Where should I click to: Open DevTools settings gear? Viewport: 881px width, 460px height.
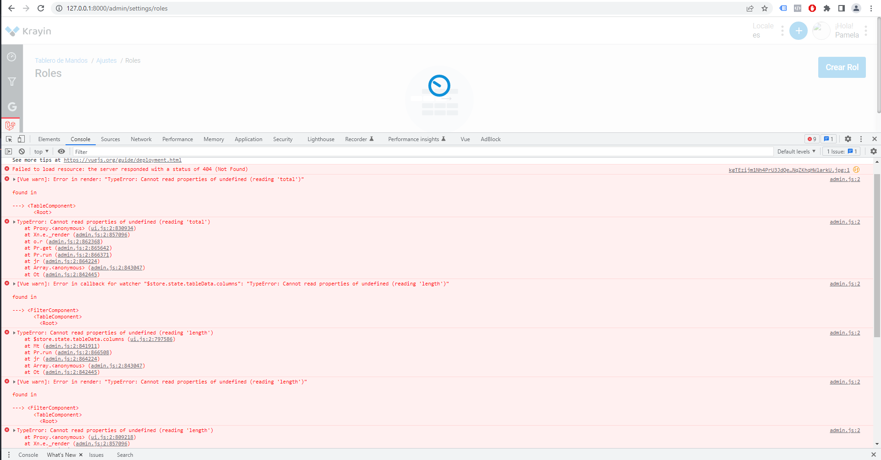click(x=848, y=138)
